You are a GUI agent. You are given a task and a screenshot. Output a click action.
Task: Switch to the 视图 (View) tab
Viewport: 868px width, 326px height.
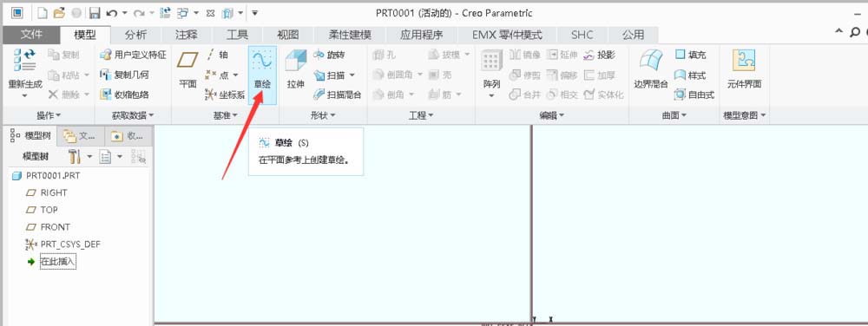(x=288, y=35)
